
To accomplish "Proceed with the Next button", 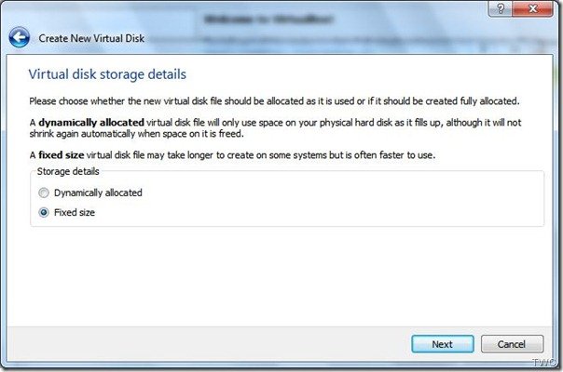I will click(443, 344).
